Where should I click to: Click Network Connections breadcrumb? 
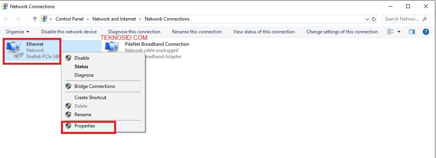pyautogui.click(x=167, y=19)
